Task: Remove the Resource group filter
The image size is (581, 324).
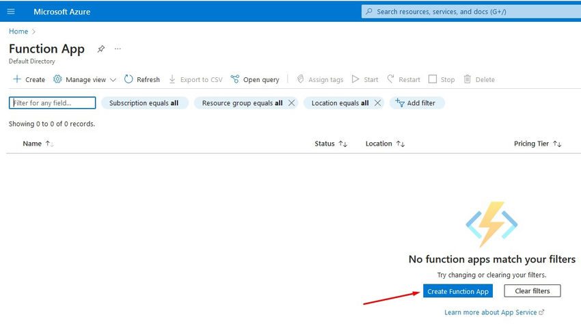Action: [292, 103]
